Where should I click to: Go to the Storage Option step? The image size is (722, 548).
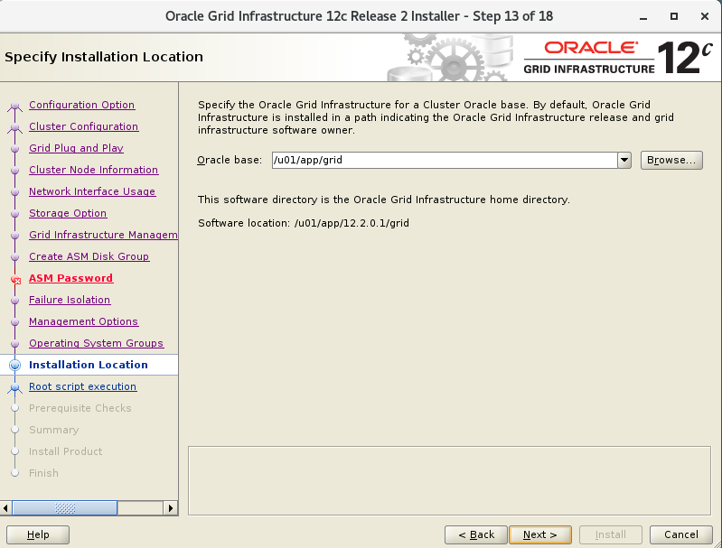click(x=68, y=213)
